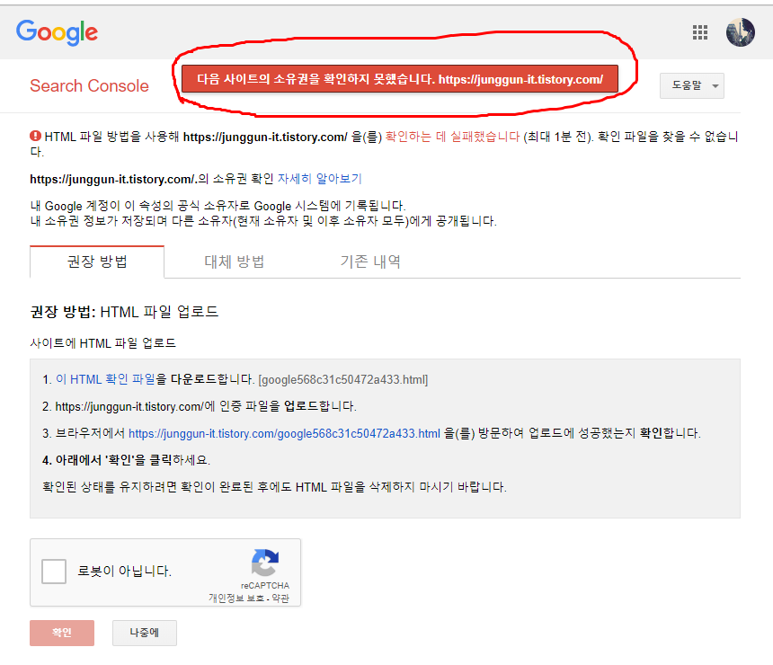The height and width of the screenshot is (665, 773).
Task: Click step 2 '인증 파일을 업로드합니다' text
Action: tap(288, 407)
